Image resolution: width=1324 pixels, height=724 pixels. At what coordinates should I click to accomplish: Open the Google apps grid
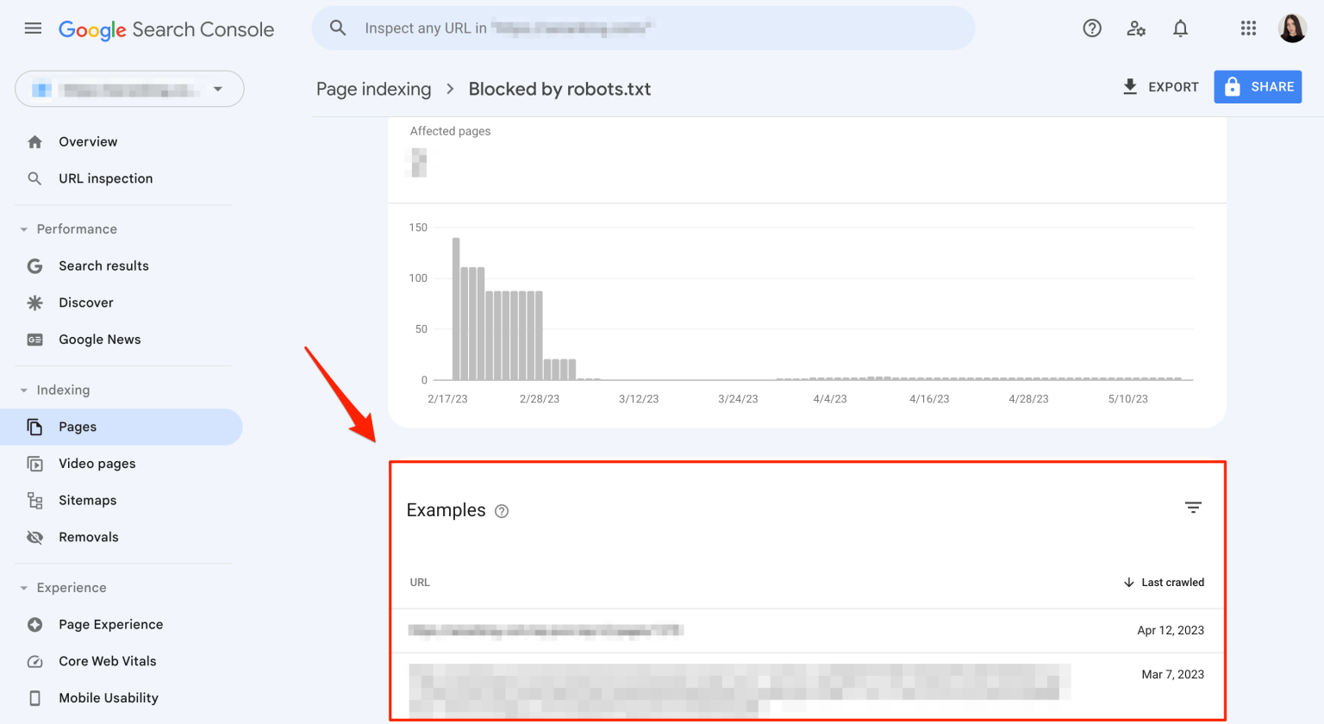(x=1248, y=28)
